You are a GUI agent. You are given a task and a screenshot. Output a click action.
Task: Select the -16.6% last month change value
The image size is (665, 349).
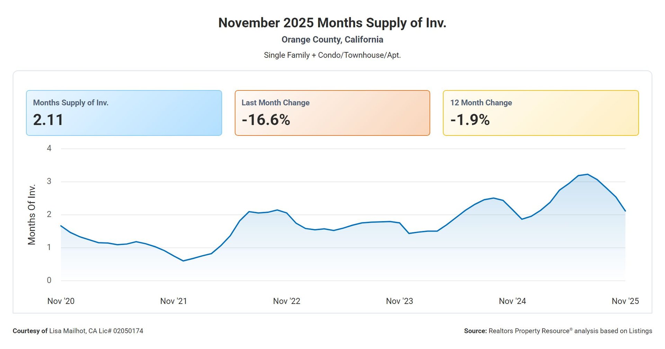pos(266,120)
